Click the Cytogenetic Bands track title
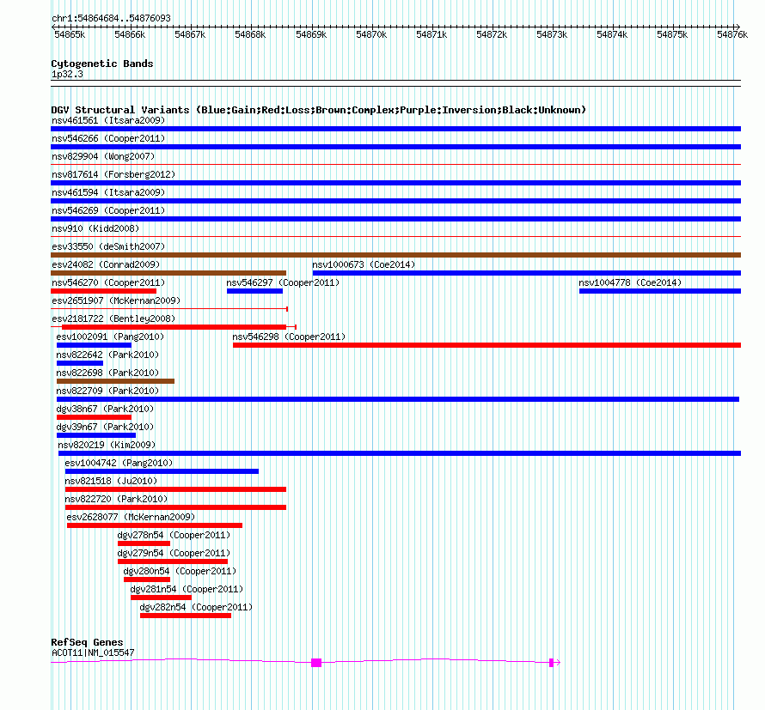This screenshot has height=710, width=765. tap(102, 64)
